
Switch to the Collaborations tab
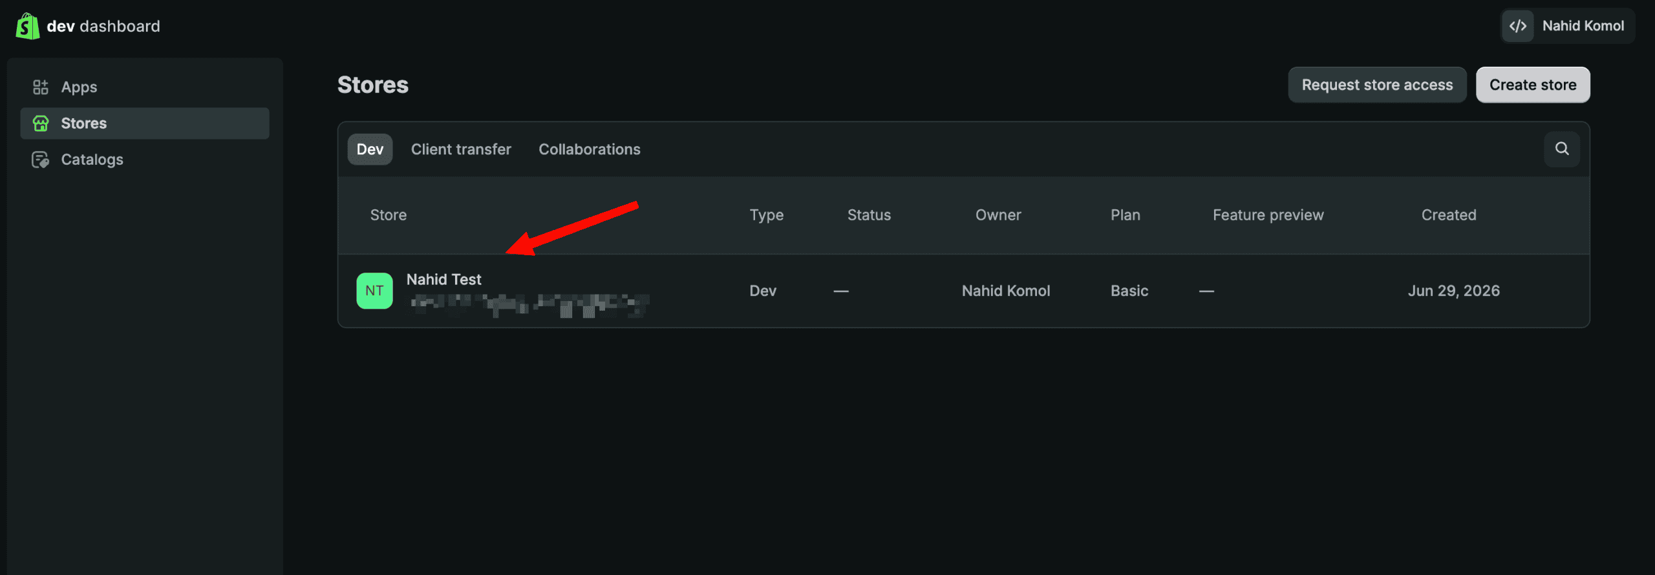click(590, 149)
